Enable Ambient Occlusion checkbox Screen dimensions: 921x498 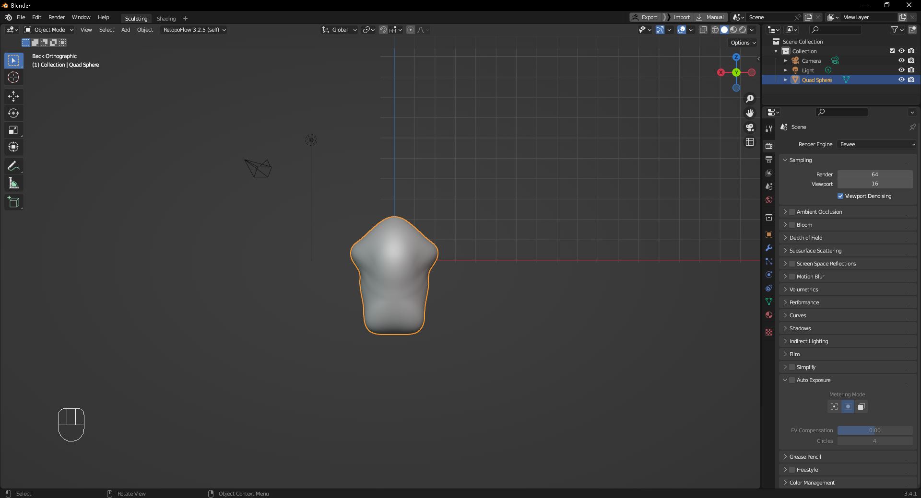point(792,212)
